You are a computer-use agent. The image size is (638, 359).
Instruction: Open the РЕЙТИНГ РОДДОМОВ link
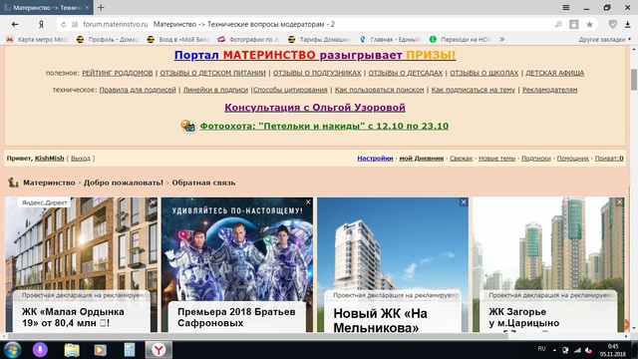[x=118, y=73]
